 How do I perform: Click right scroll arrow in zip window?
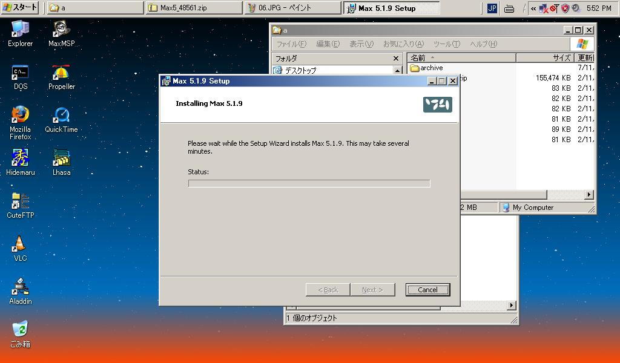point(512,306)
